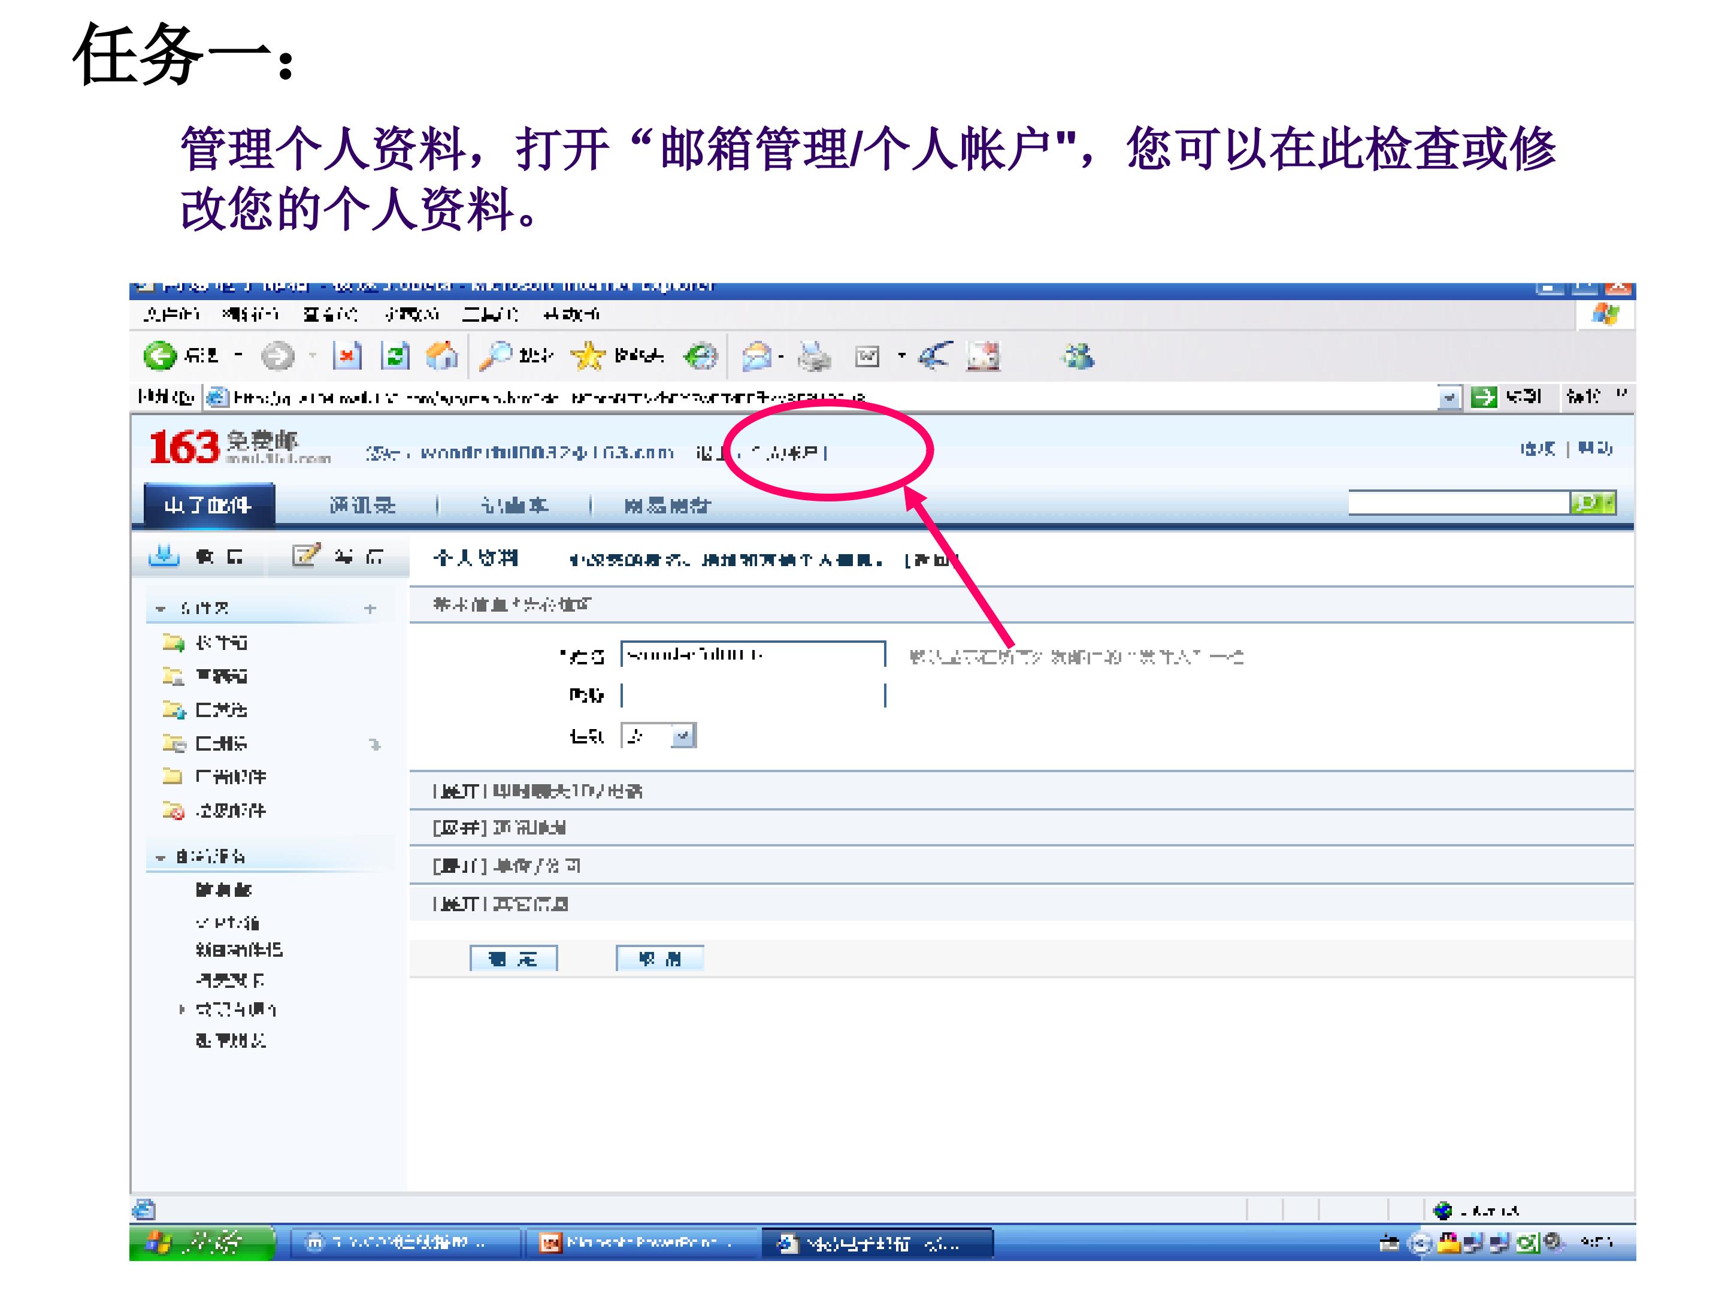Click the Edit page toolbar icon
Viewport: 1725px width, 1294px height.
[867, 356]
